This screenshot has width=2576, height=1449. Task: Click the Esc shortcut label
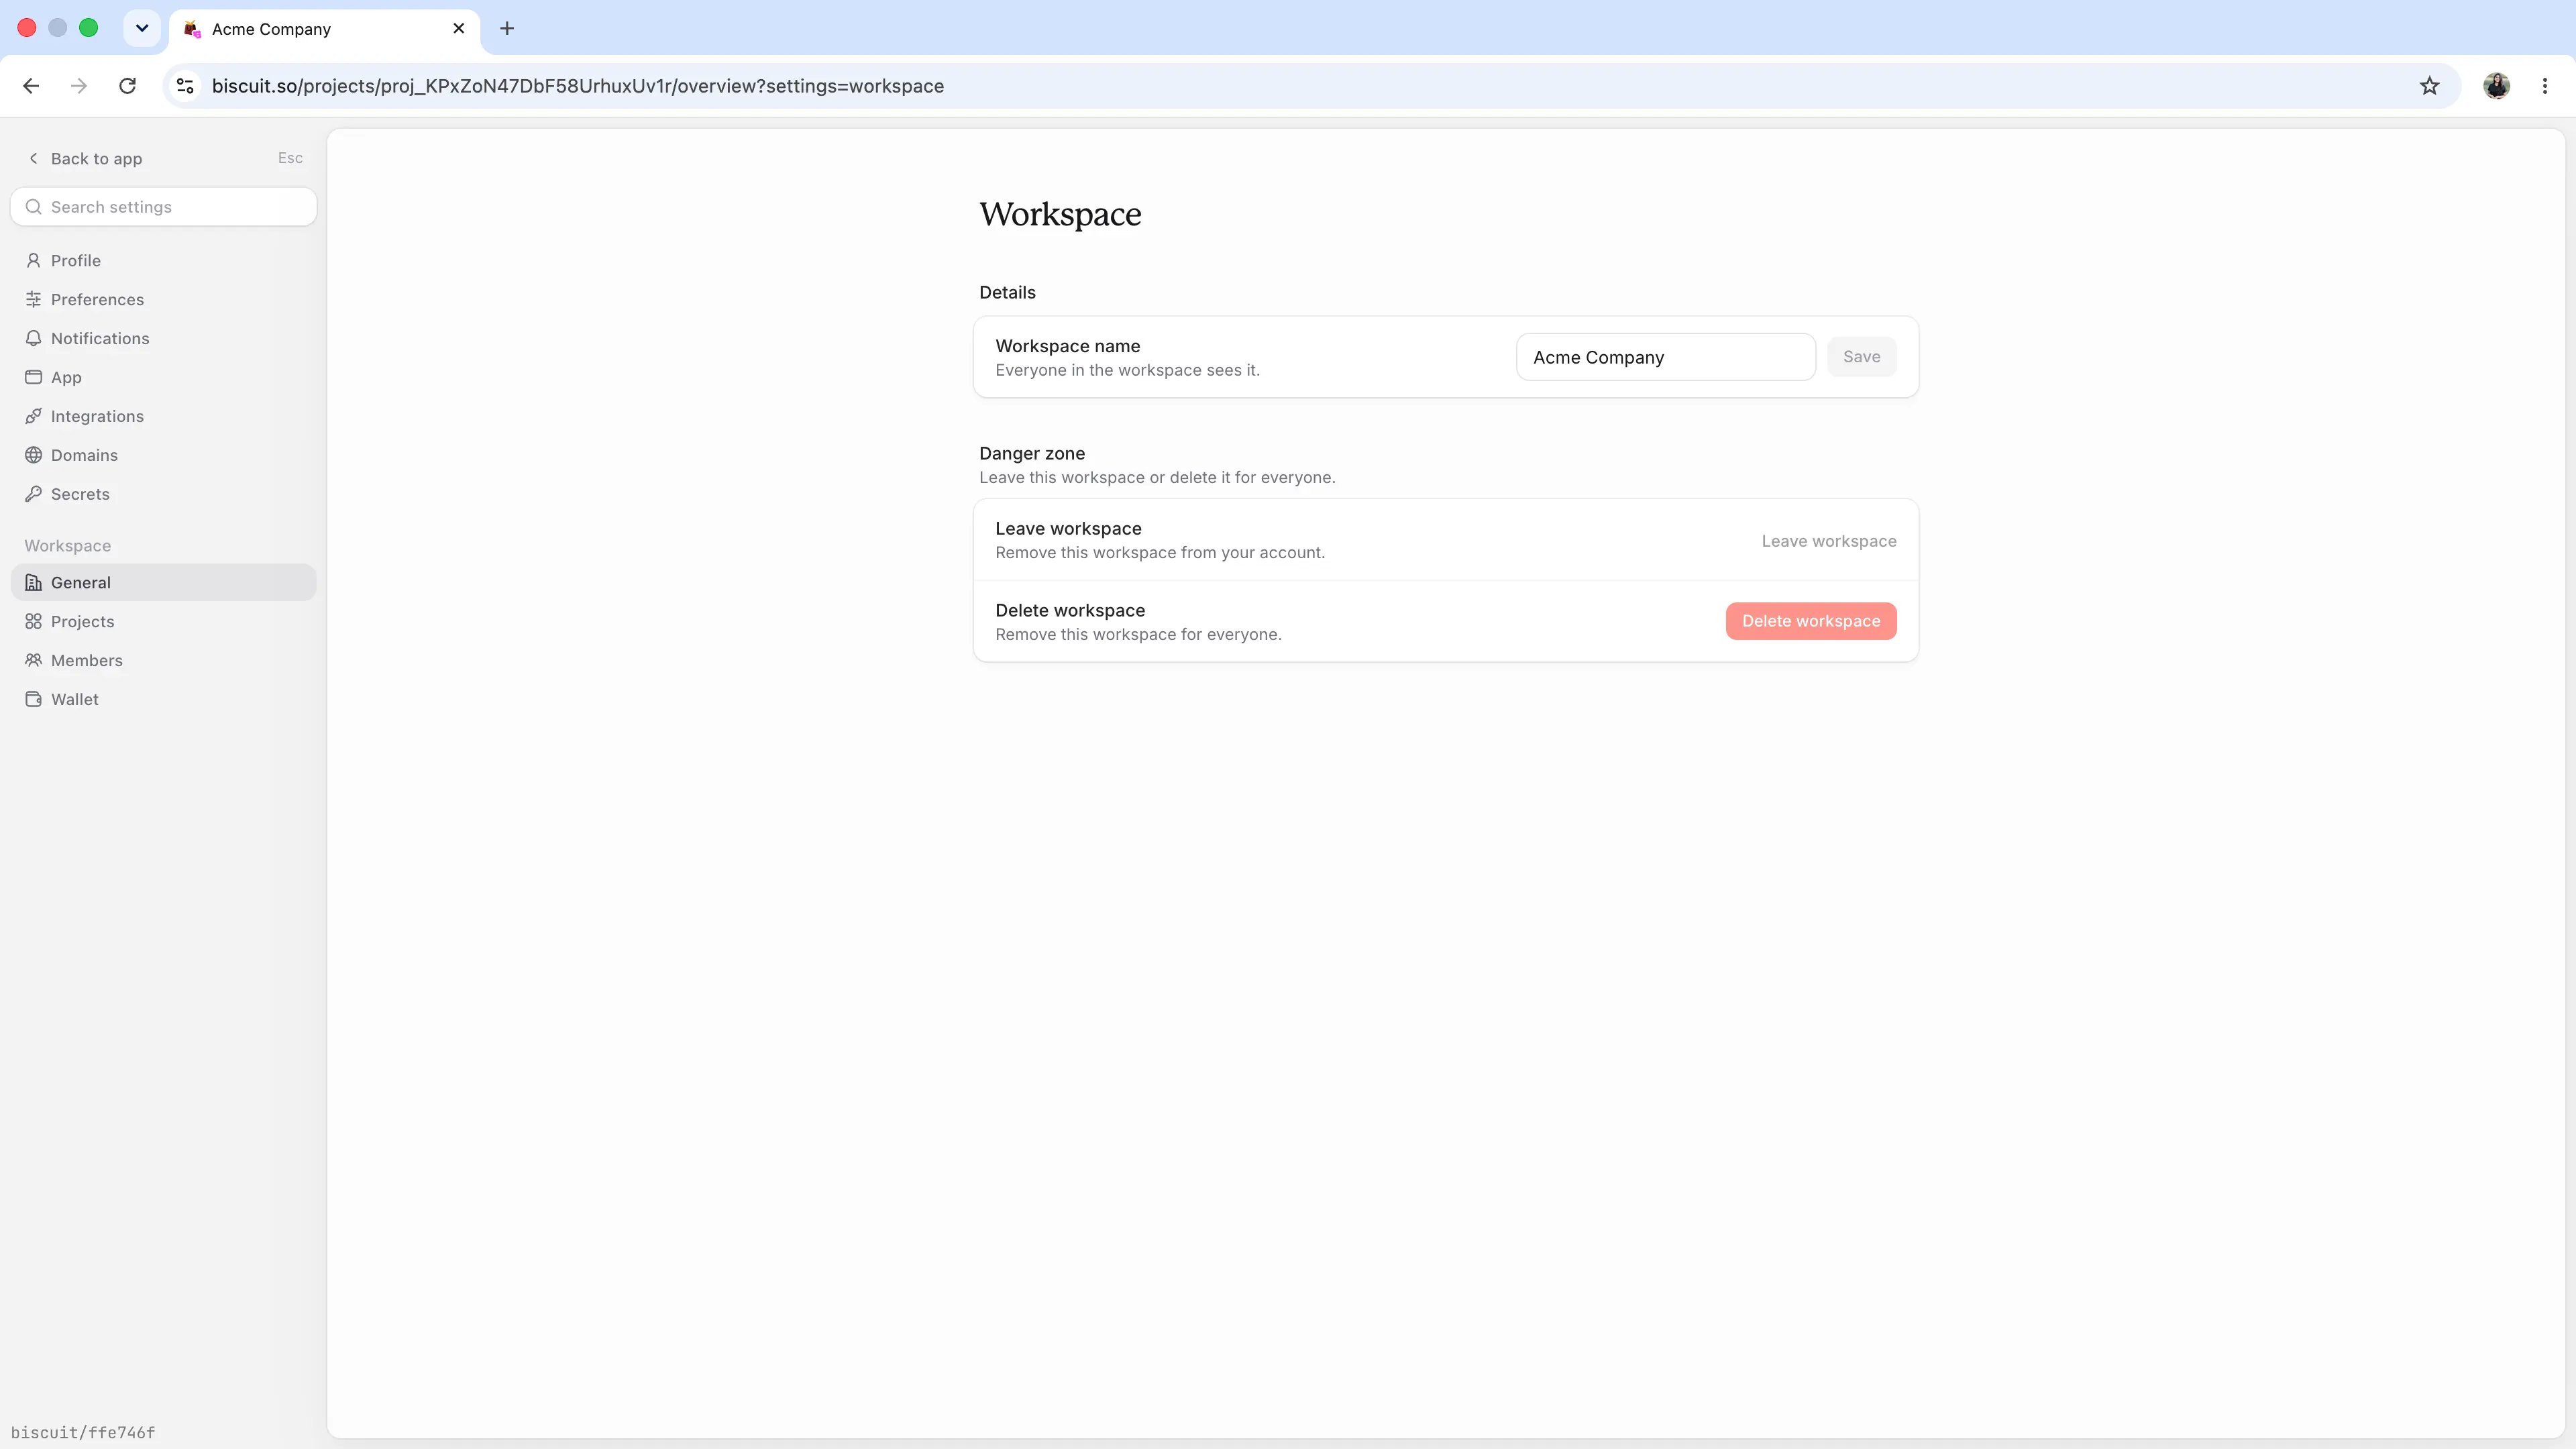pyautogui.click(x=290, y=158)
